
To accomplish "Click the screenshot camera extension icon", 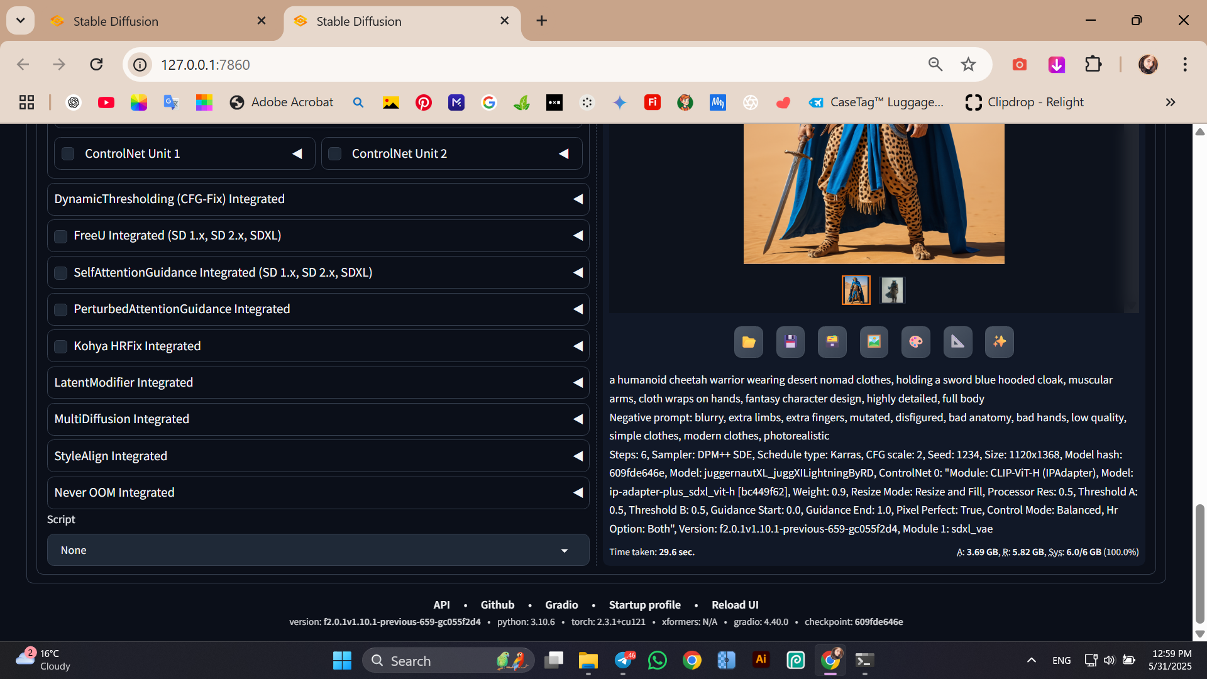I will (1019, 65).
